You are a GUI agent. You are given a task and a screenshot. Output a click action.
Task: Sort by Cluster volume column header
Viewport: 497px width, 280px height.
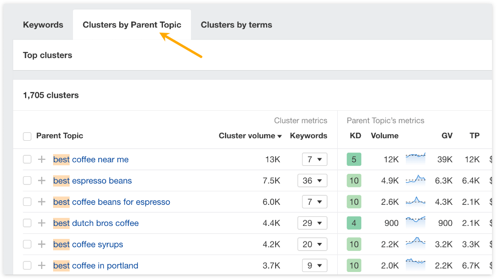coord(250,136)
